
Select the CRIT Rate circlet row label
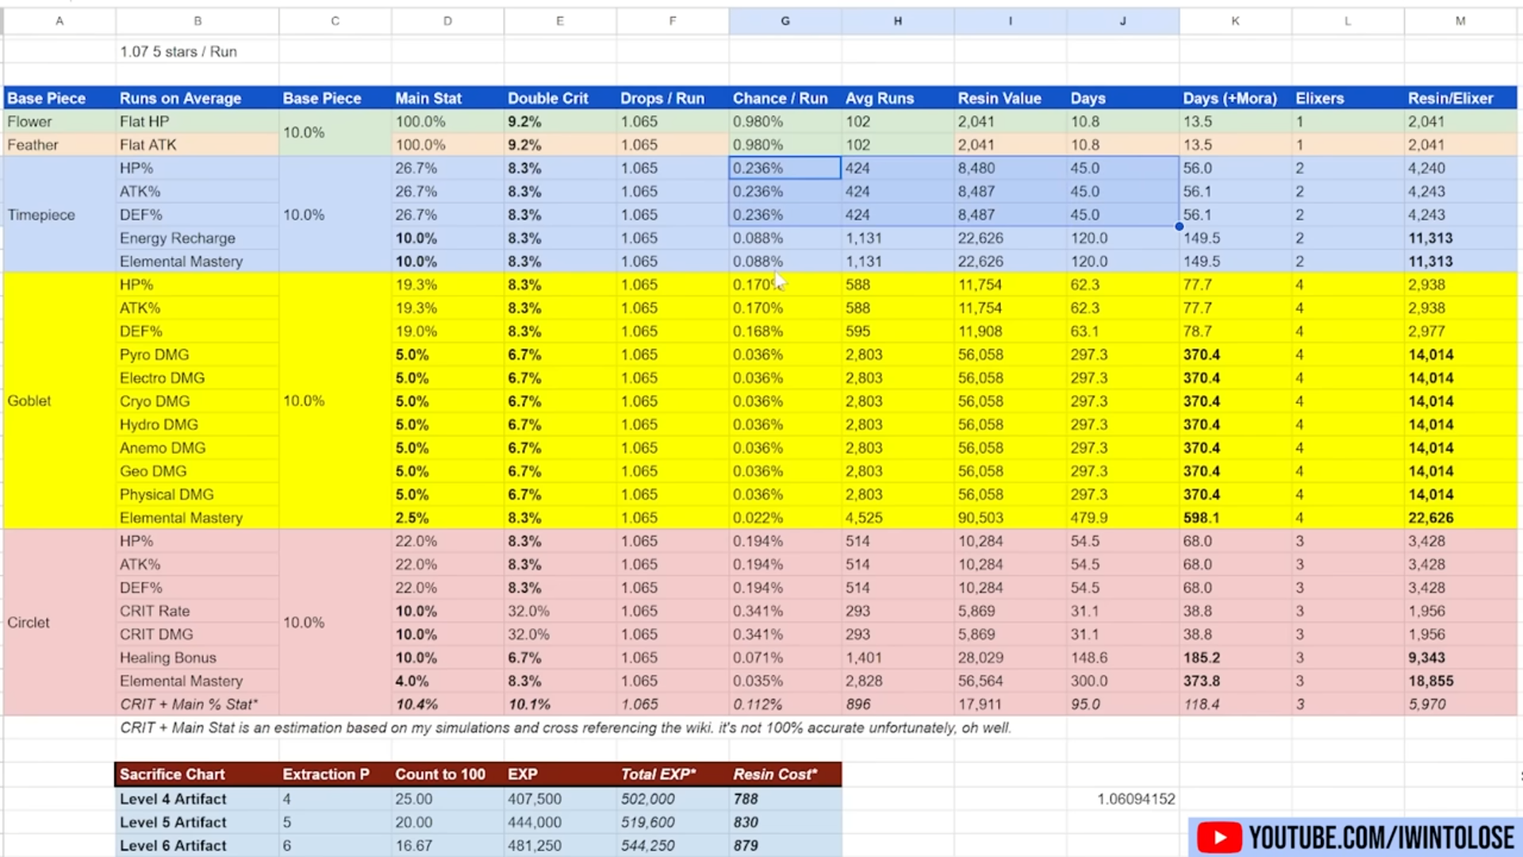[x=155, y=611]
